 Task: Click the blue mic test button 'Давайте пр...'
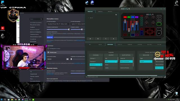(x=50, y=37)
